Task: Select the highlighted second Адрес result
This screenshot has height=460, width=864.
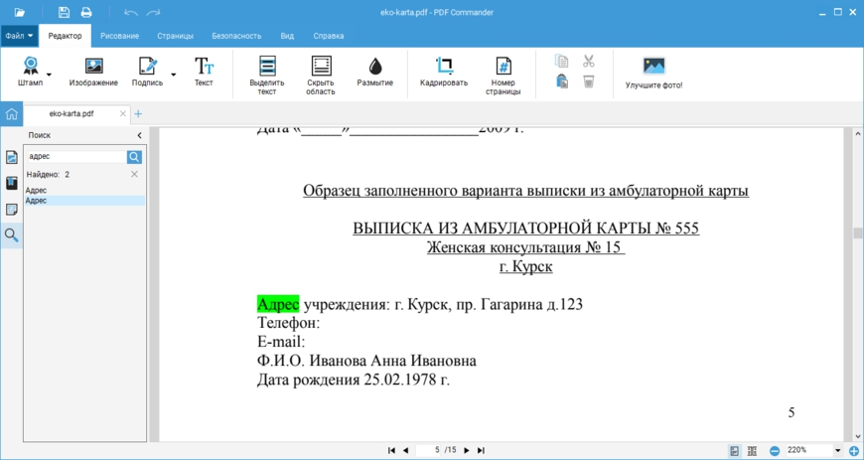Action: (x=84, y=201)
